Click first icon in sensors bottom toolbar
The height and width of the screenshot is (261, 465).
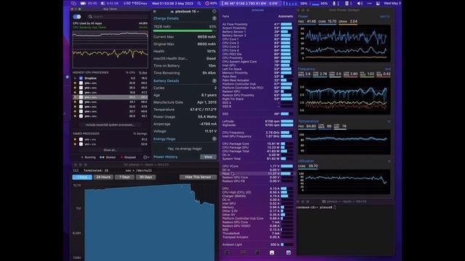click(x=227, y=252)
